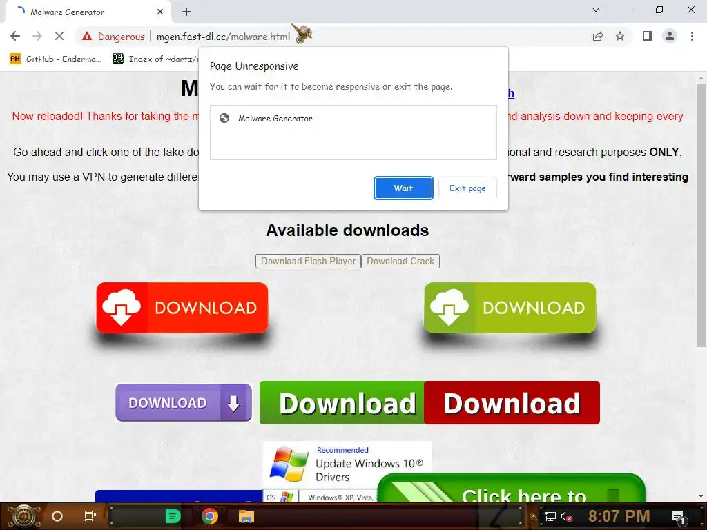Open the Chrome three-dot menu
The height and width of the screenshot is (530, 707).
click(692, 36)
